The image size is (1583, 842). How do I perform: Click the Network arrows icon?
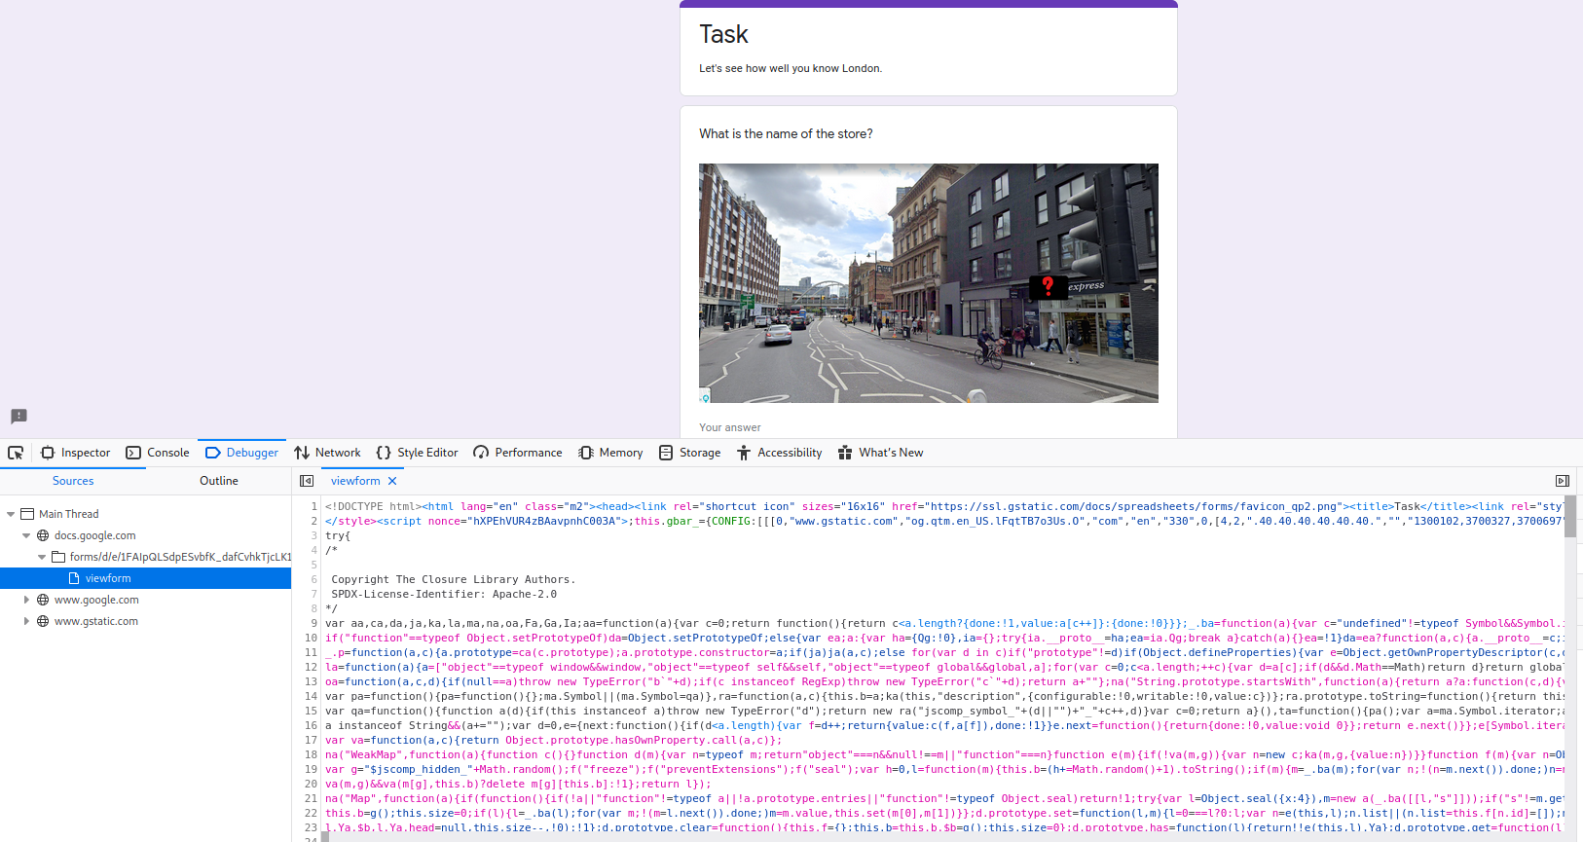click(x=302, y=453)
